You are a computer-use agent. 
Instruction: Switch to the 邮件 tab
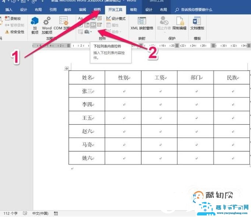68,10
